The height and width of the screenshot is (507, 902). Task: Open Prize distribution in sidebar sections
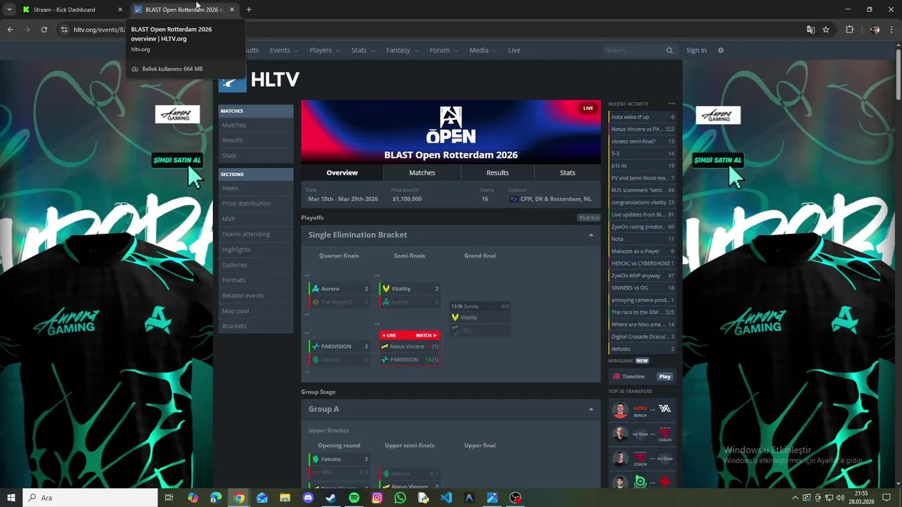click(246, 204)
